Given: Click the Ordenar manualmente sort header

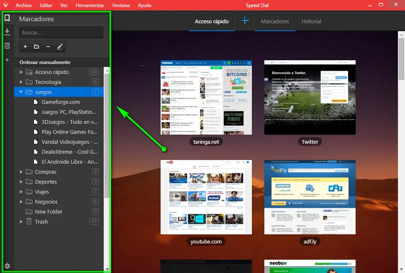Looking at the screenshot, I should click(x=45, y=62).
